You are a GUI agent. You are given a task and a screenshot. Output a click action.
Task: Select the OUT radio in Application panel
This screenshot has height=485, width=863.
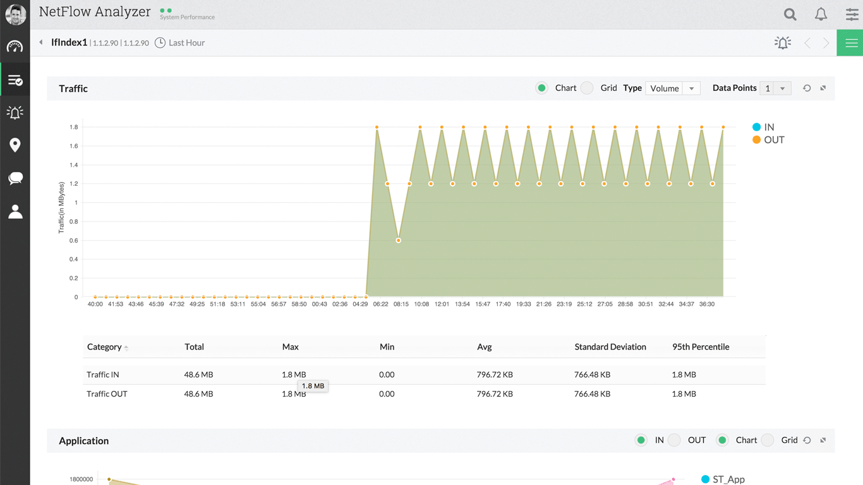click(675, 440)
